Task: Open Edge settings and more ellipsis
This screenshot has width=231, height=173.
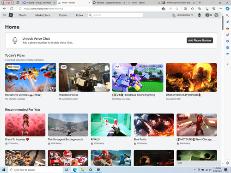Action: 221,9
